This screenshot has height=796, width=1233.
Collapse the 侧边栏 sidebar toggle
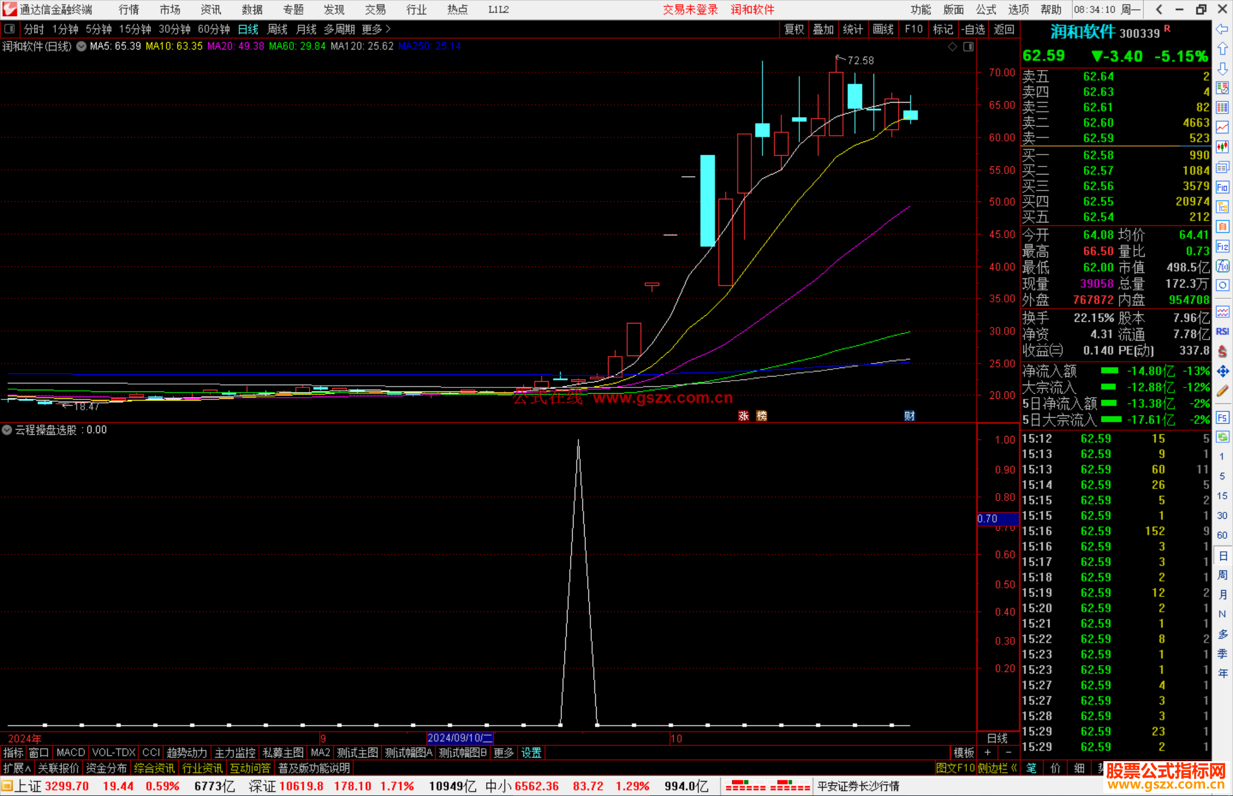[x=997, y=768]
